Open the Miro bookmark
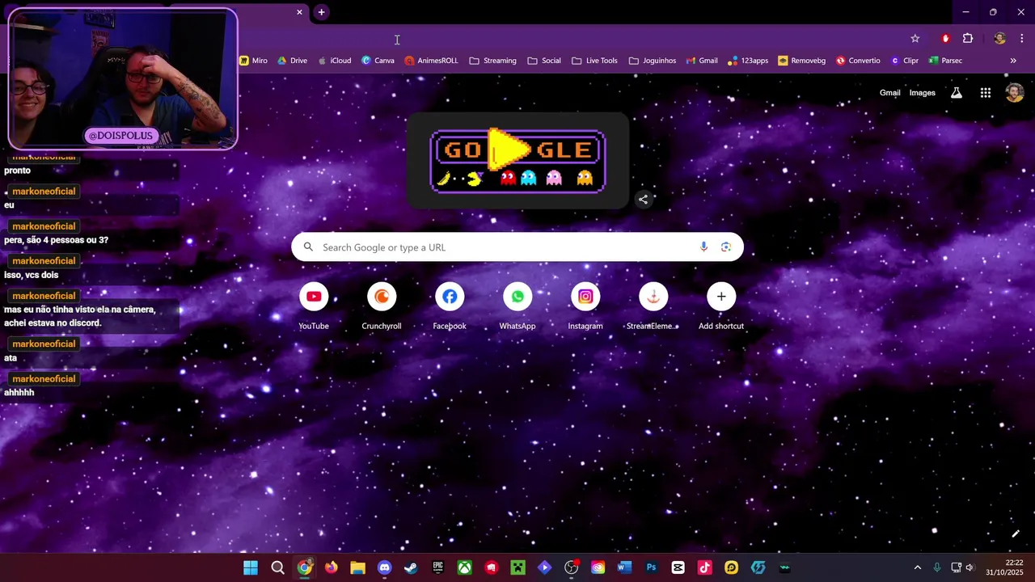Viewport: 1035px width, 582px height. click(253, 61)
